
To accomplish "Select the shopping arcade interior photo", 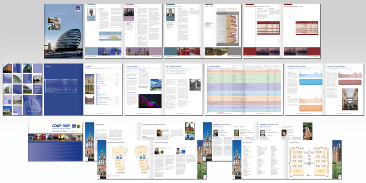I will [x=350, y=99].
